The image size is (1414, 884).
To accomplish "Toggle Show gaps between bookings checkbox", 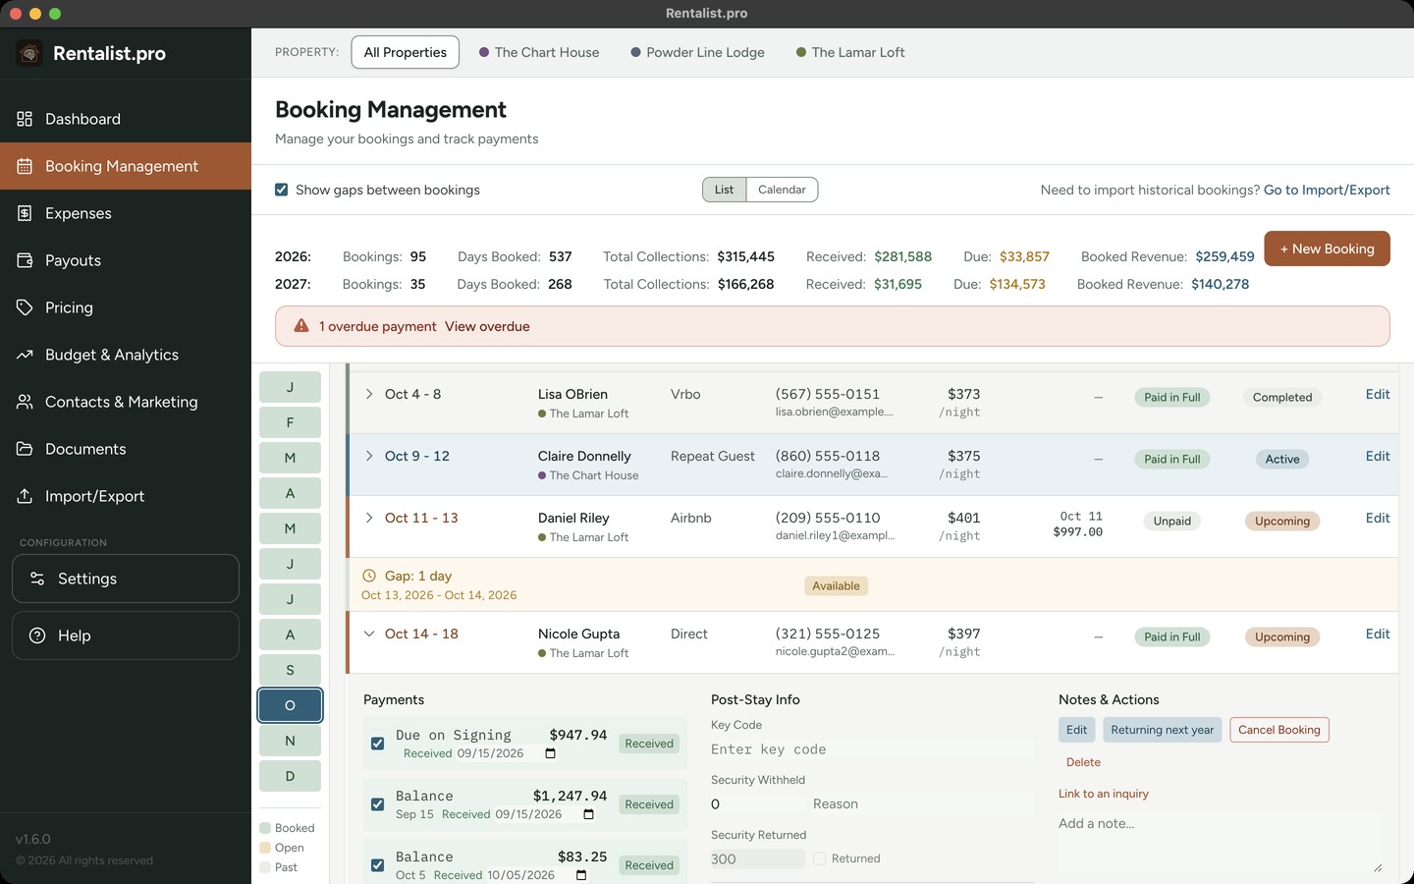I will point(282,190).
